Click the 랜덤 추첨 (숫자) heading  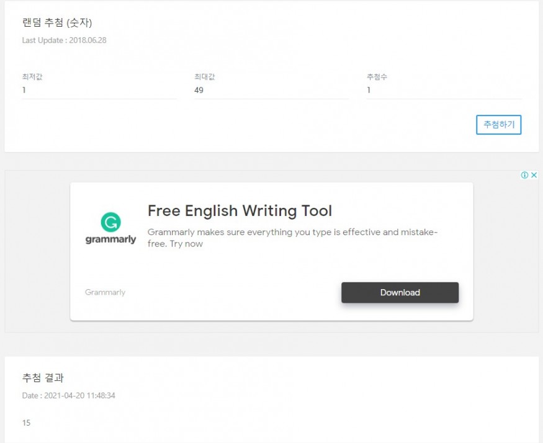(57, 23)
